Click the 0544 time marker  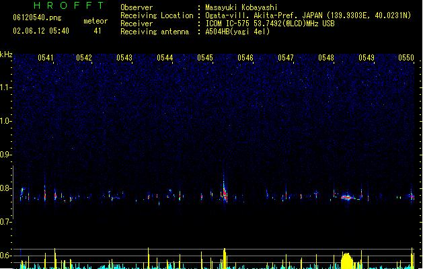coord(165,58)
